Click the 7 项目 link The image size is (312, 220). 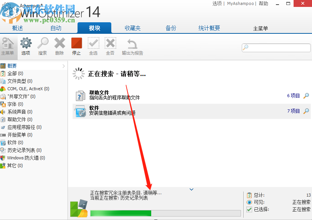point(293,111)
